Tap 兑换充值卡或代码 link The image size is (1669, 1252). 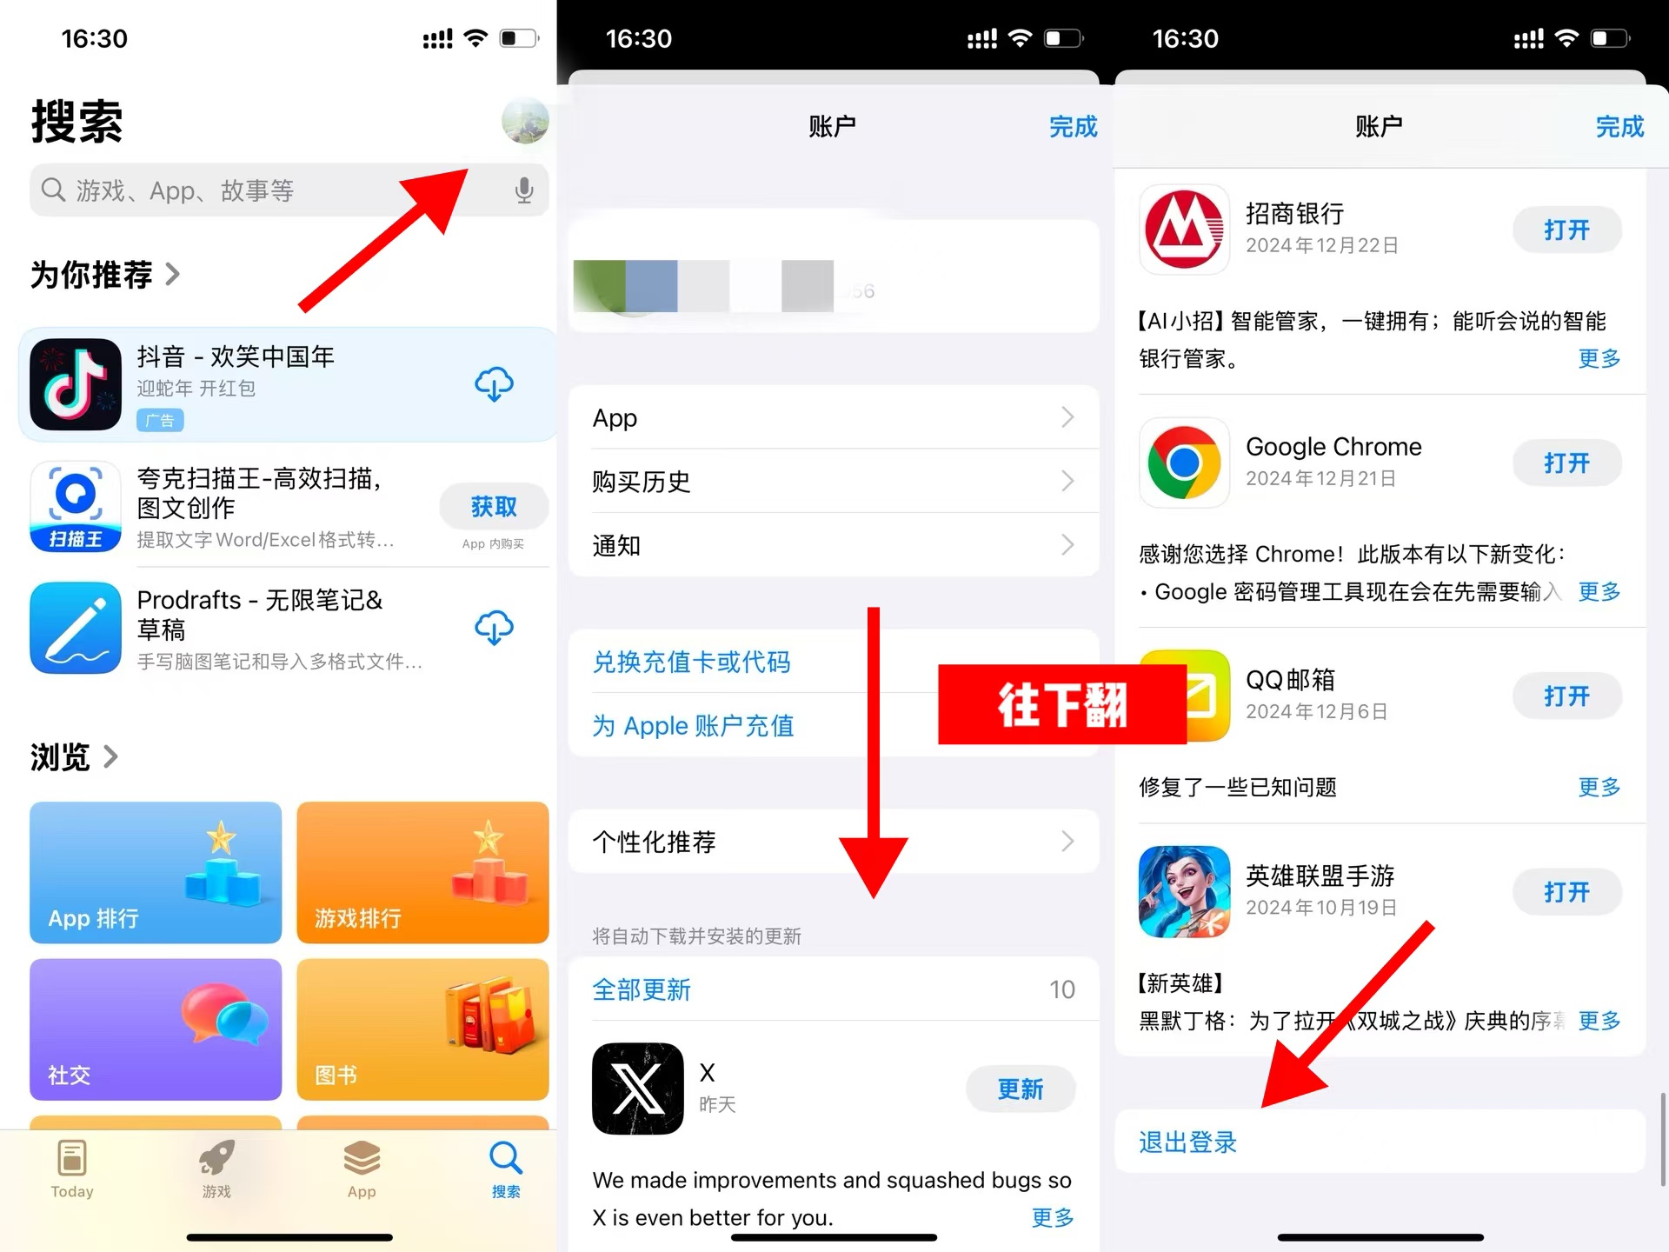[x=696, y=663]
